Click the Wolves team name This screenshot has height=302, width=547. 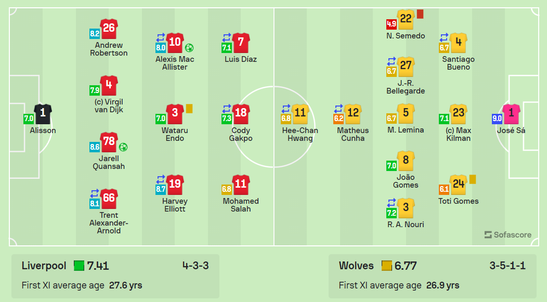(356, 266)
